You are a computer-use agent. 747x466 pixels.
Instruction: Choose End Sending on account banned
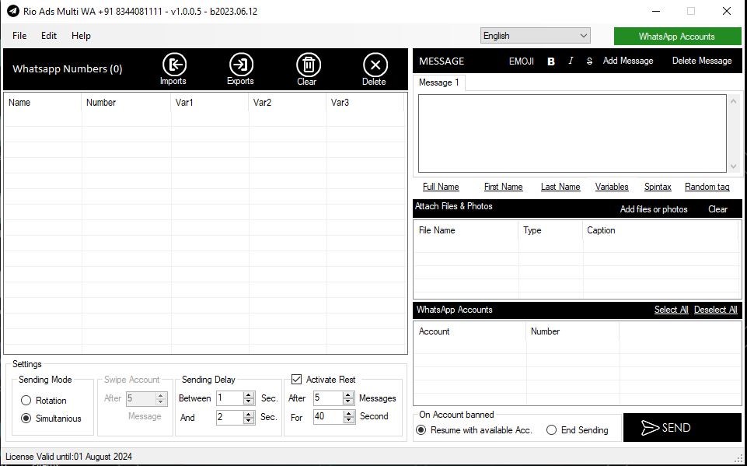[551, 430]
